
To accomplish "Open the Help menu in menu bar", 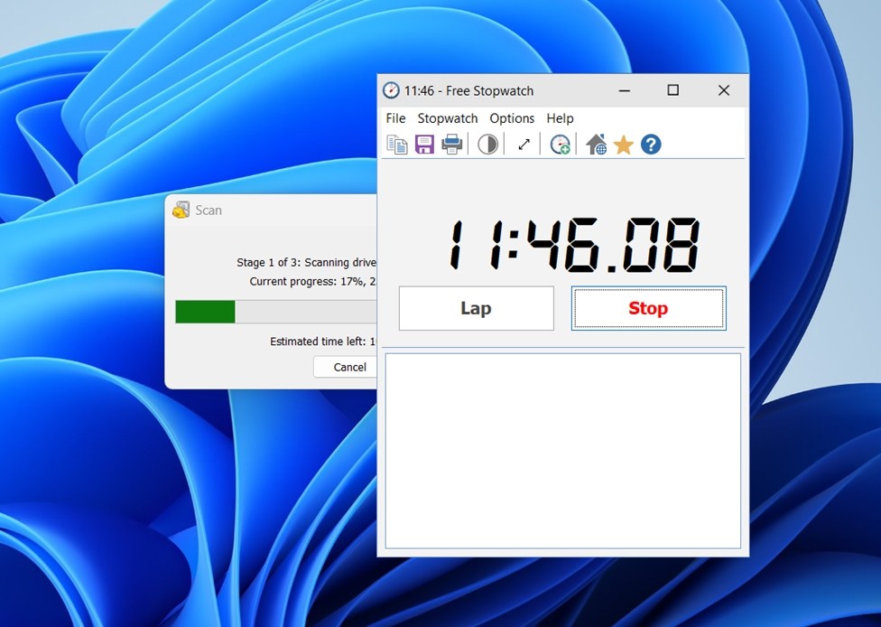I will click(560, 118).
